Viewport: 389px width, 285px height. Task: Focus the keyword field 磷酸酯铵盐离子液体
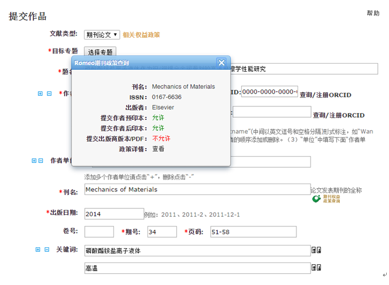[x=198, y=251]
